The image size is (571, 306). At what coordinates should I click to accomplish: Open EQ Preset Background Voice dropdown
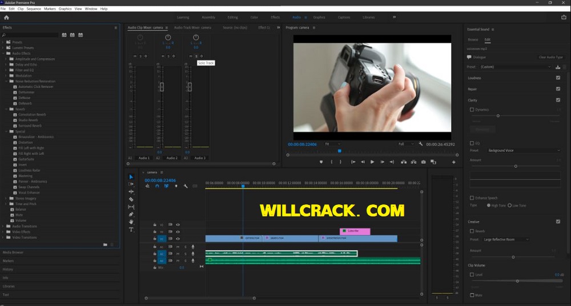524,151
